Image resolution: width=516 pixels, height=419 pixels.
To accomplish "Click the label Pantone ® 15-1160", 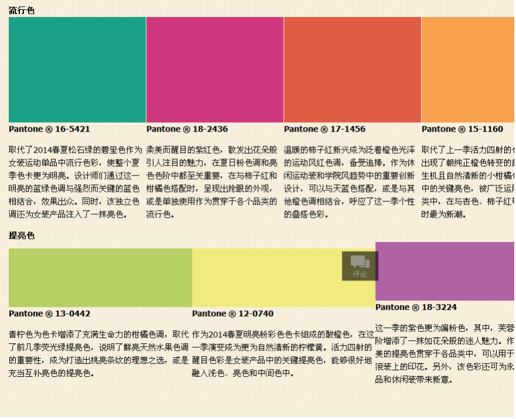I will pyautogui.click(x=463, y=130).
